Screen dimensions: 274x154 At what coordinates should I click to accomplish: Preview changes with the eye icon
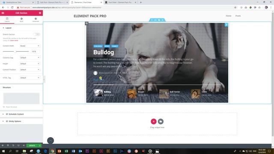click(x=24, y=145)
